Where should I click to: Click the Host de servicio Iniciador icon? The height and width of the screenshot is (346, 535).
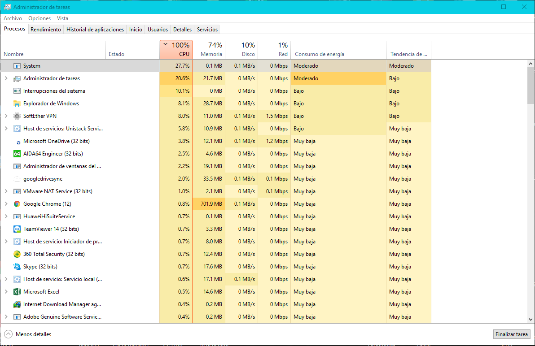click(17, 242)
